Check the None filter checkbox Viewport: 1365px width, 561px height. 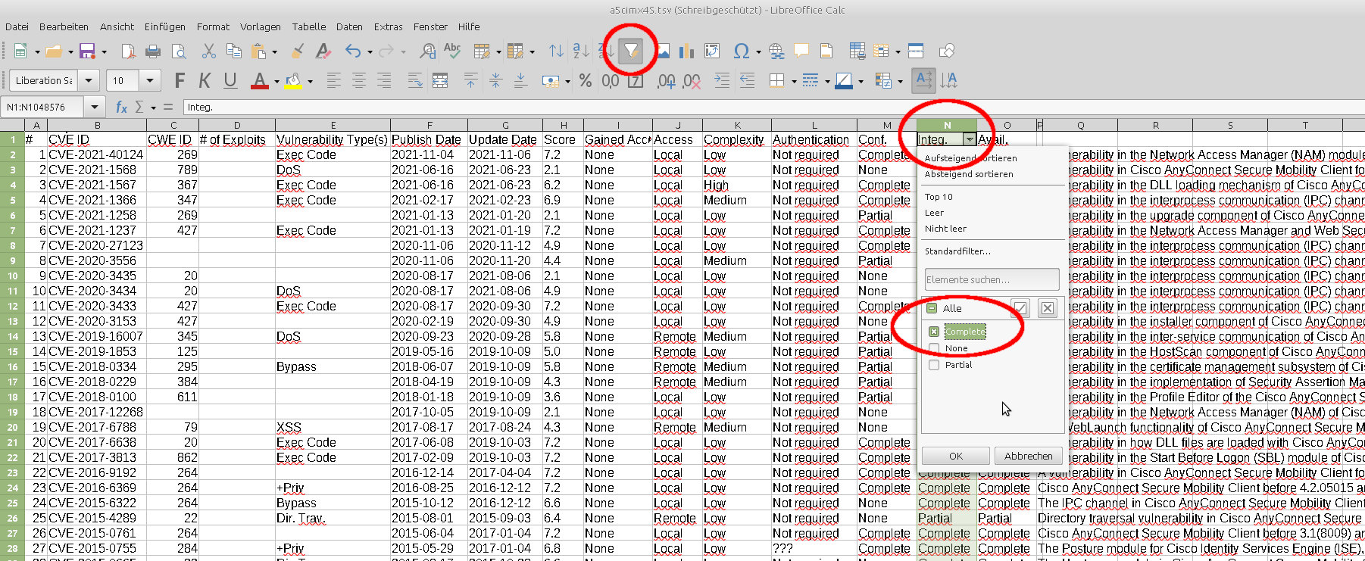tap(934, 348)
